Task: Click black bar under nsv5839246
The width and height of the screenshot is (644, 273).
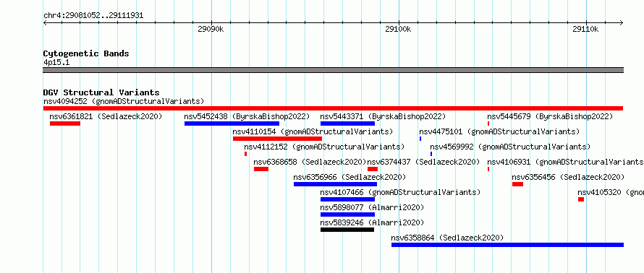Action: [347, 230]
